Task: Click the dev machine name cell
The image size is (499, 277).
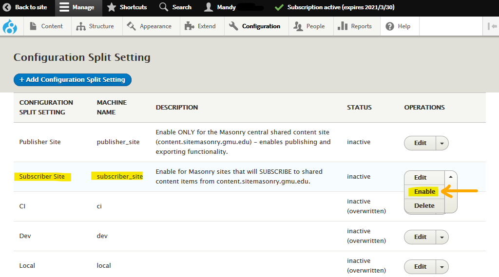Action: point(102,236)
